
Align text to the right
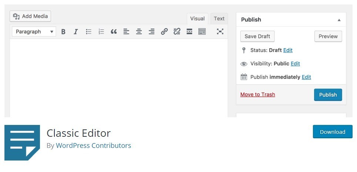coord(151,32)
